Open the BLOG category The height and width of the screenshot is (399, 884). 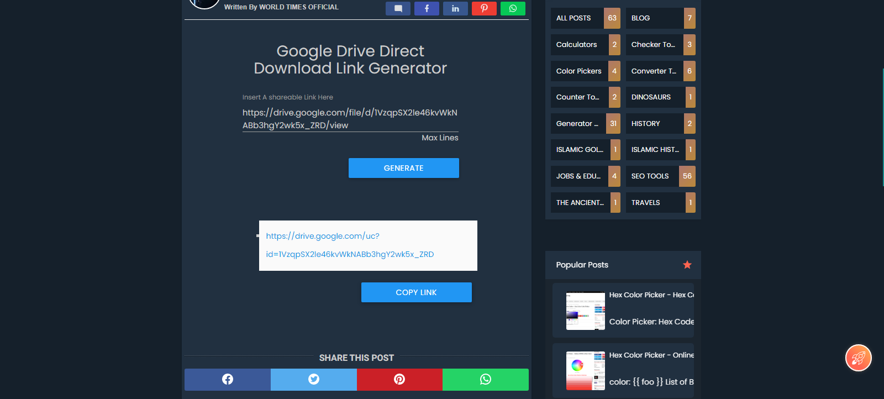[661, 18]
